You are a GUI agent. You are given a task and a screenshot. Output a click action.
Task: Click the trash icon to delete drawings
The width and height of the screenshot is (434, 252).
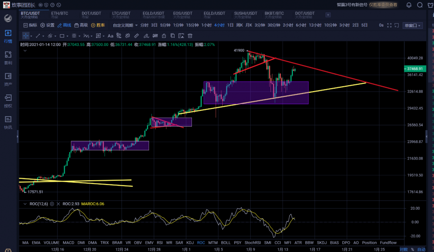[190, 36]
